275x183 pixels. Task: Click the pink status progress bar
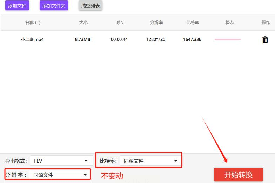[x=228, y=39]
